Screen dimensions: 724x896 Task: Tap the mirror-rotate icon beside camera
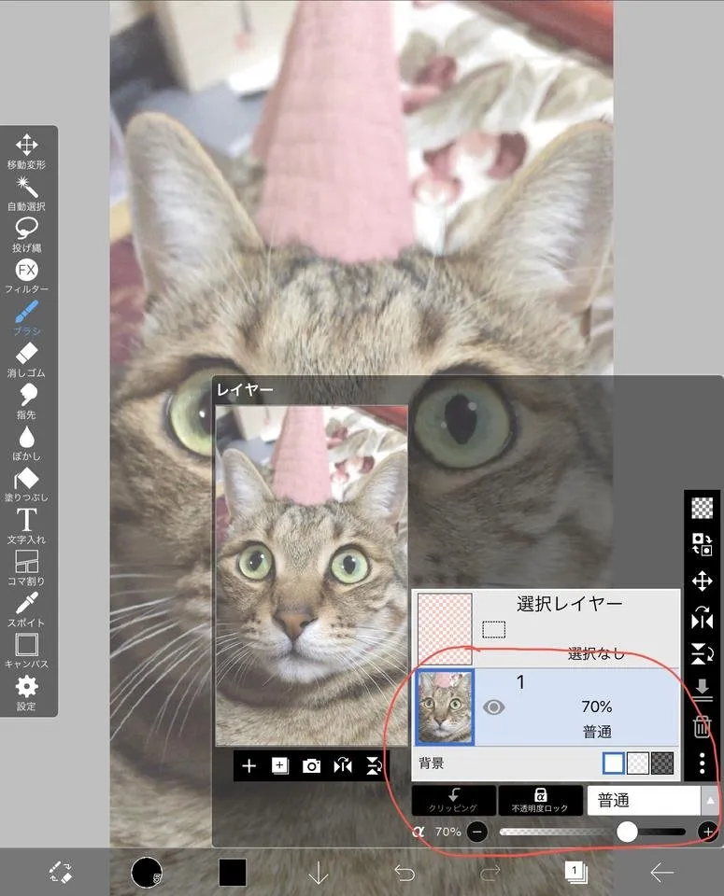pyautogui.click(x=343, y=765)
